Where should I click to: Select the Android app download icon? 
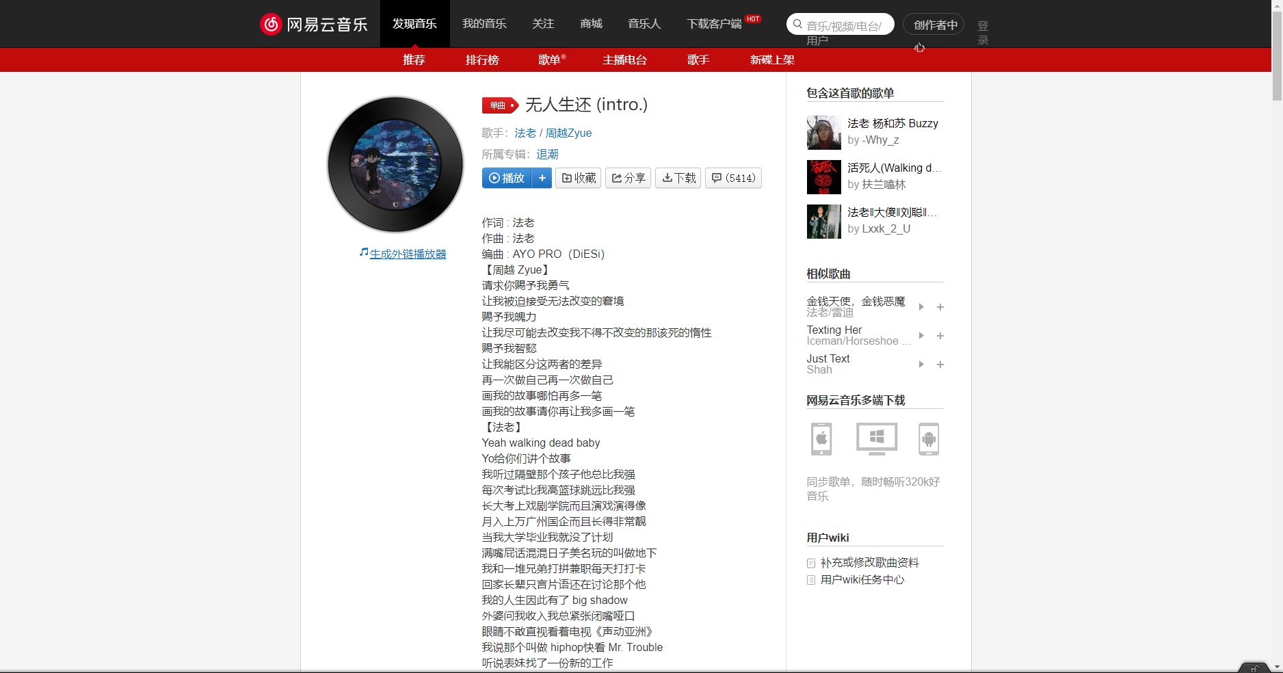point(928,439)
